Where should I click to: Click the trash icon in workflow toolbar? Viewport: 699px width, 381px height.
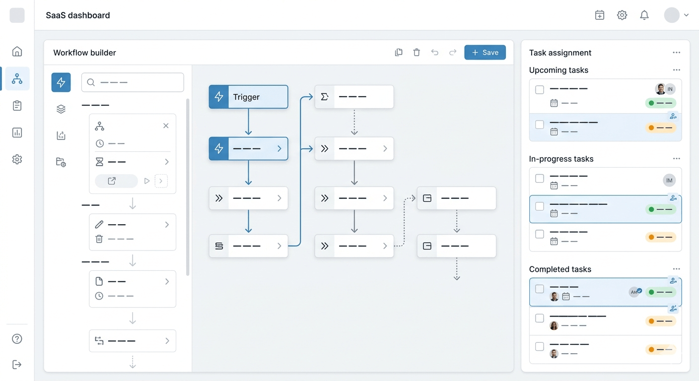click(x=417, y=53)
